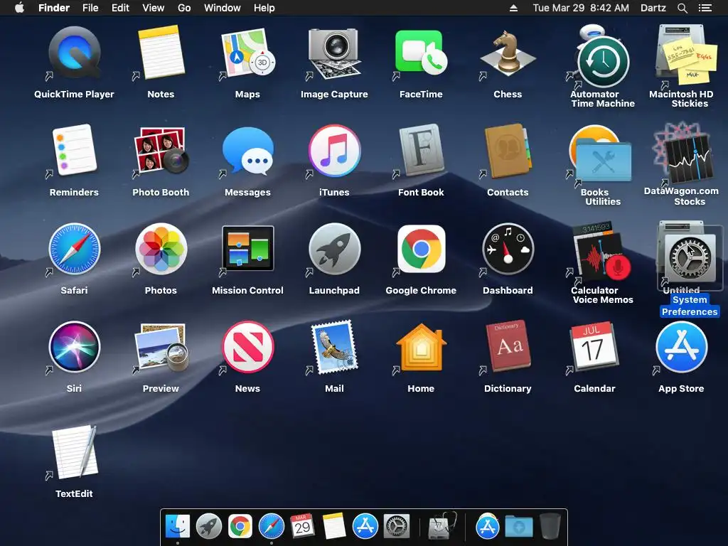Image resolution: width=728 pixels, height=546 pixels.
Task: Open Calendar showing 29 in the Dock
Action: pyautogui.click(x=302, y=526)
